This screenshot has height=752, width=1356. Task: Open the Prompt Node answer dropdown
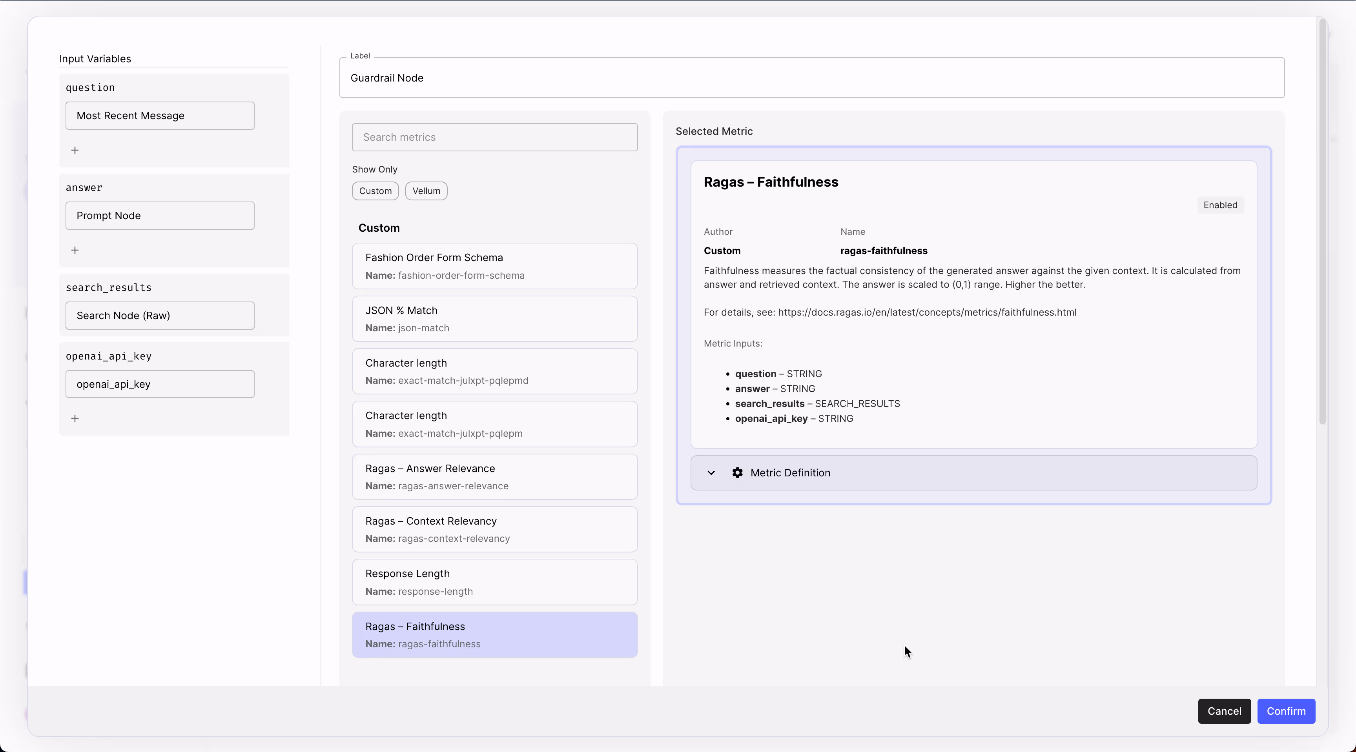pos(160,216)
